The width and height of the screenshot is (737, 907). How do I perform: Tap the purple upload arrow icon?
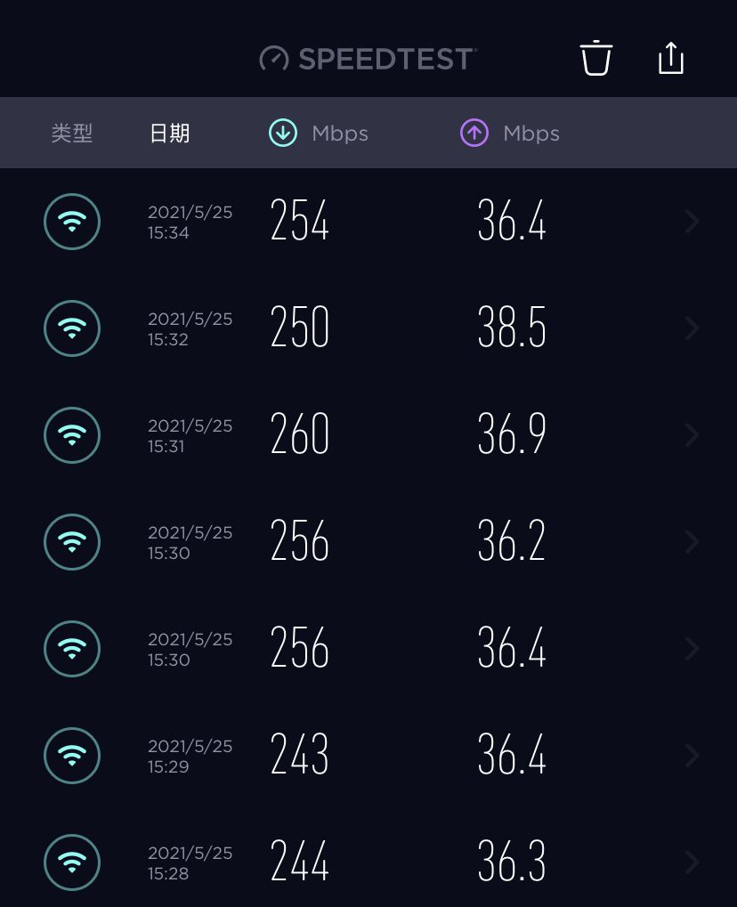(474, 133)
